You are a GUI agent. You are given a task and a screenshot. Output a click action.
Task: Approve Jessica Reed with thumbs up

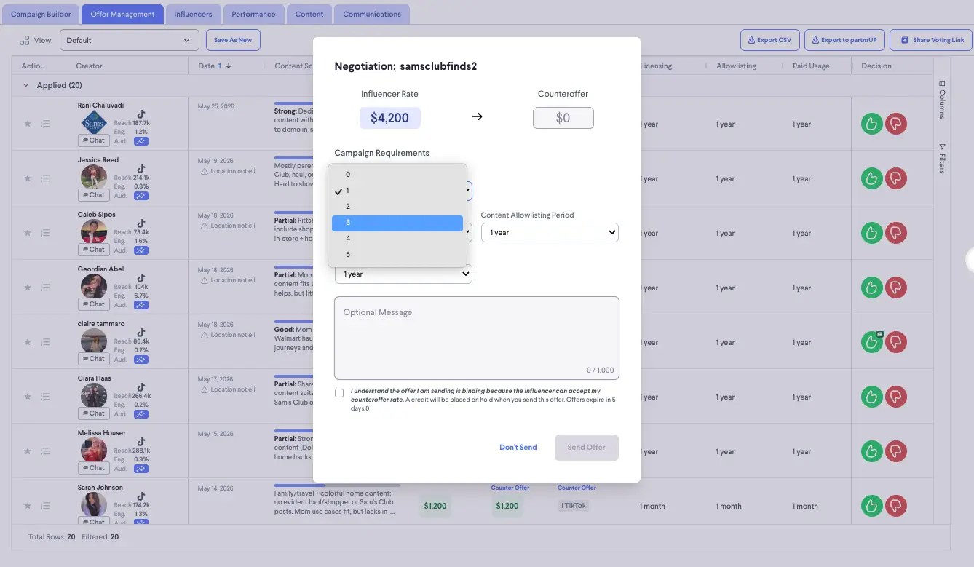click(871, 178)
